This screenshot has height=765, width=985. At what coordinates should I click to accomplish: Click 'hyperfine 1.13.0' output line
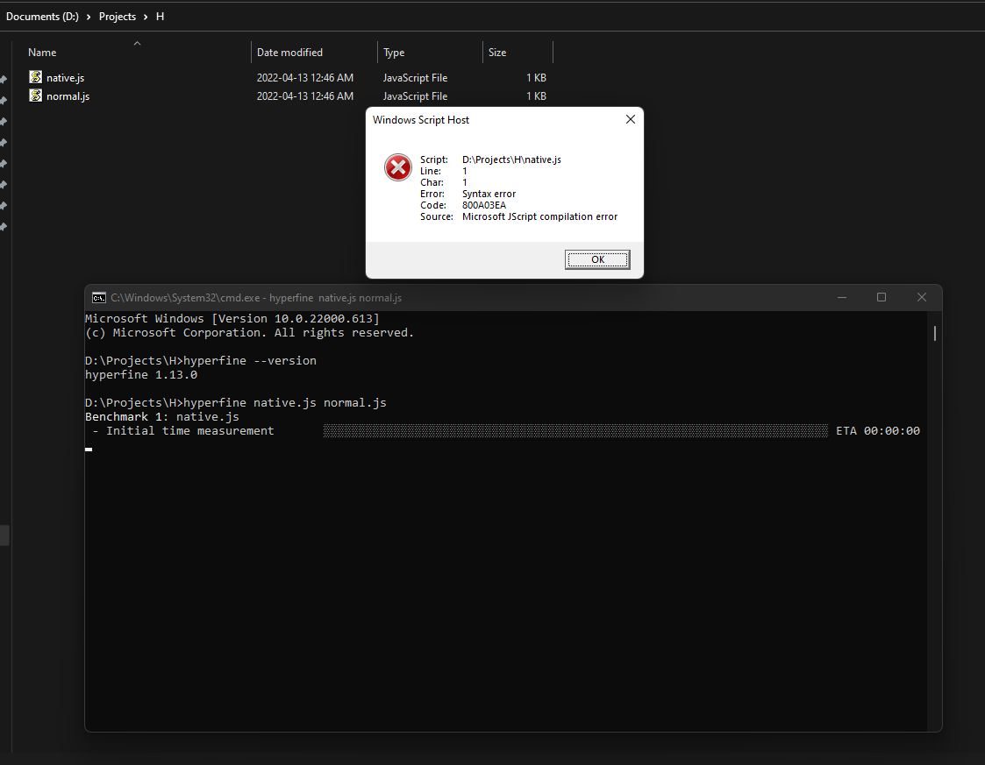pyautogui.click(x=140, y=375)
